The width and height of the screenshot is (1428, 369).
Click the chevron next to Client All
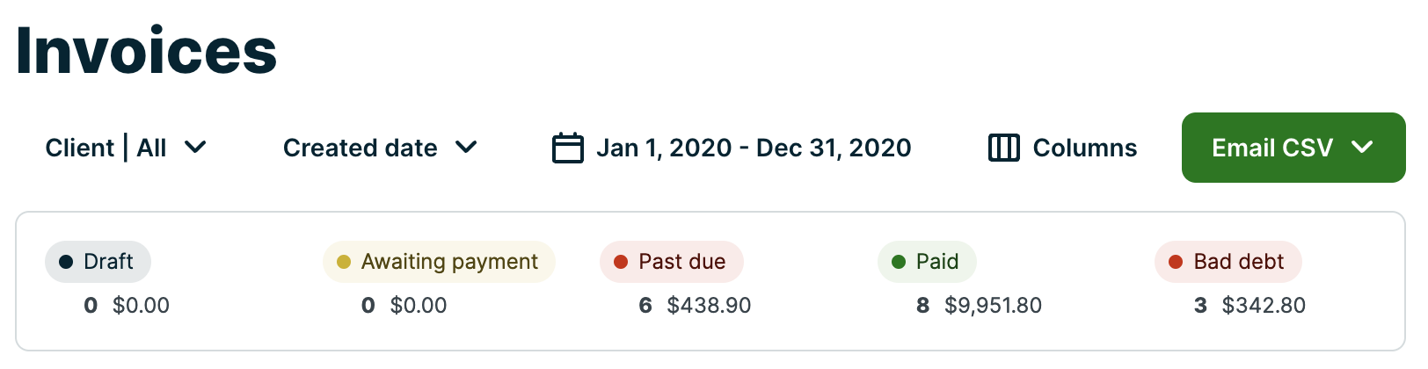[x=195, y=148]
